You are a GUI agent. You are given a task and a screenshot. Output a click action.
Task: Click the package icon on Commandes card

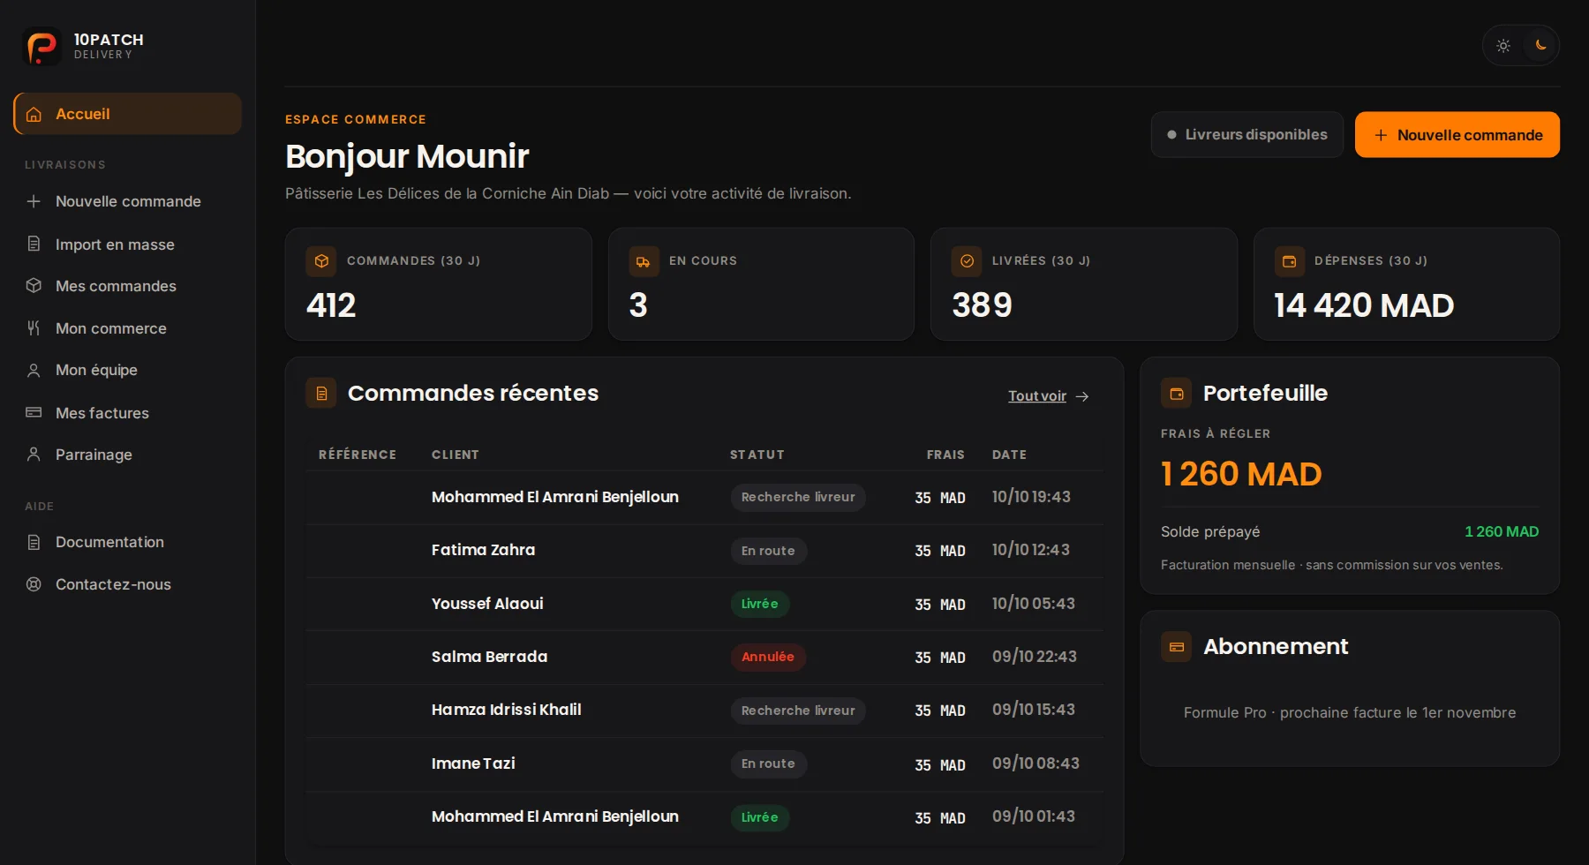tap(321, 261)
